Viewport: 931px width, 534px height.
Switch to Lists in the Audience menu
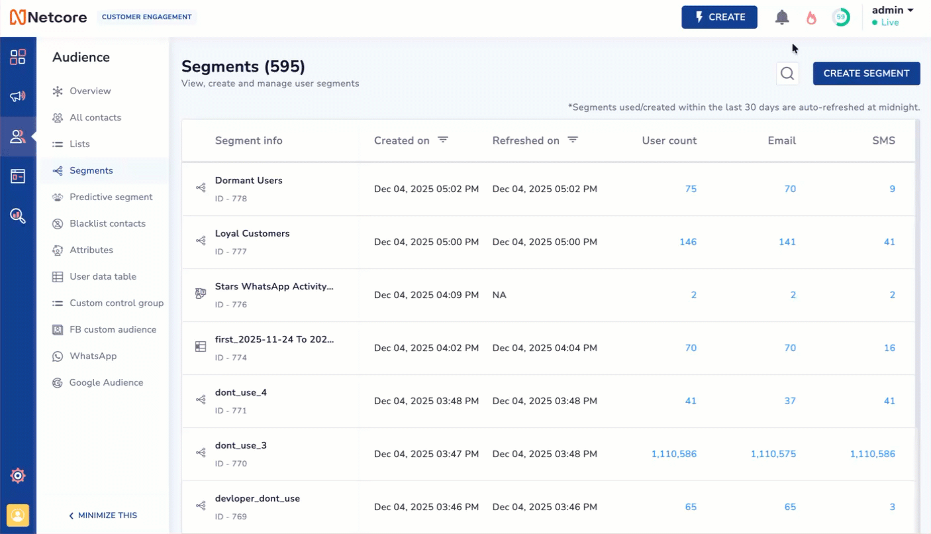pyautogui.click(x=79, y=144)
